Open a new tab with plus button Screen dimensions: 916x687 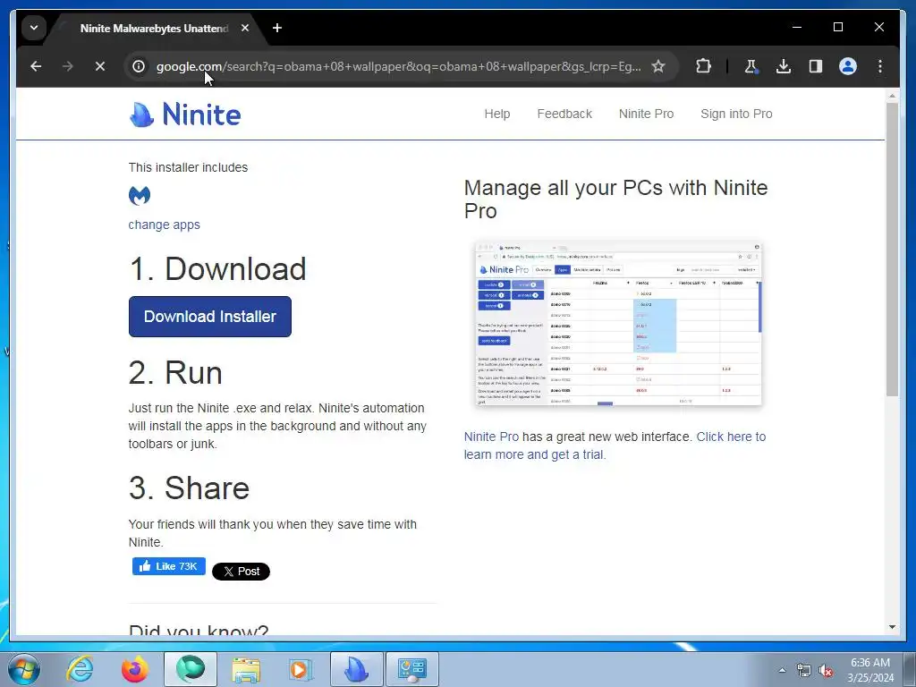tap(277, 28)
